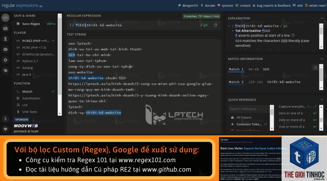Click the help icon beside start of line
327x181 pixels.
[x=293, y=35]
